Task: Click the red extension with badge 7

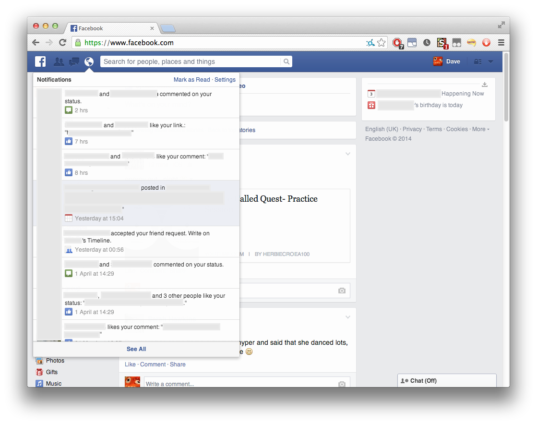Action: coord(398,43)
